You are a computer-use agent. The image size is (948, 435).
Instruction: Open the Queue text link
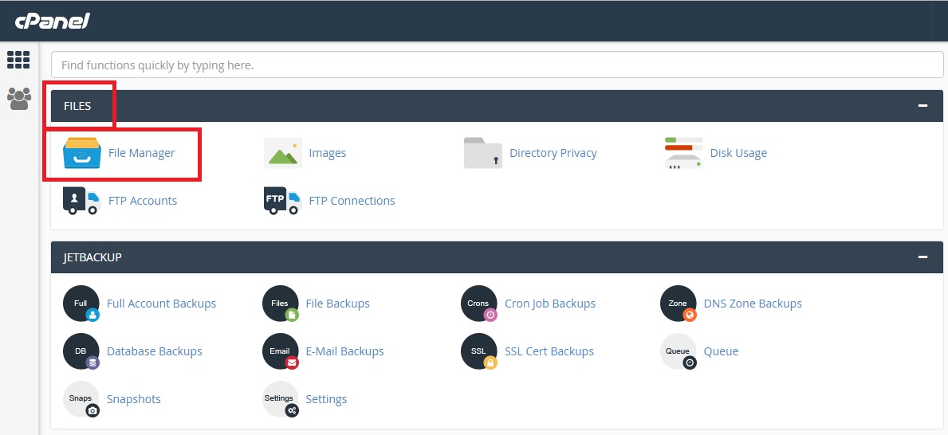[x=721, y=351]
